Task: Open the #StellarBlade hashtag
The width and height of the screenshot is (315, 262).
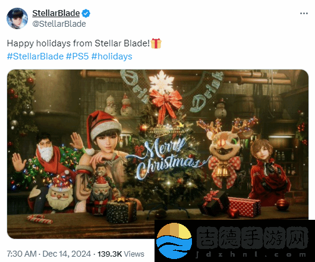Action: 35,56
